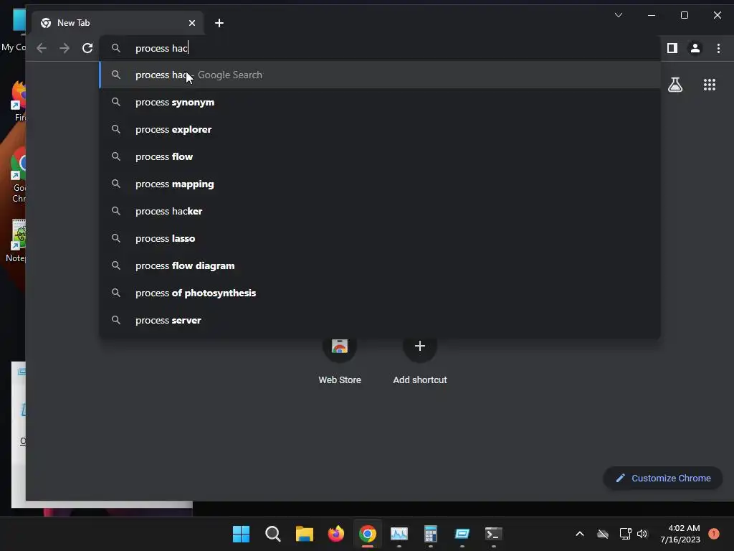Select 'process explorer' suggestion
The image size is (734, 551).
[380, 129]
